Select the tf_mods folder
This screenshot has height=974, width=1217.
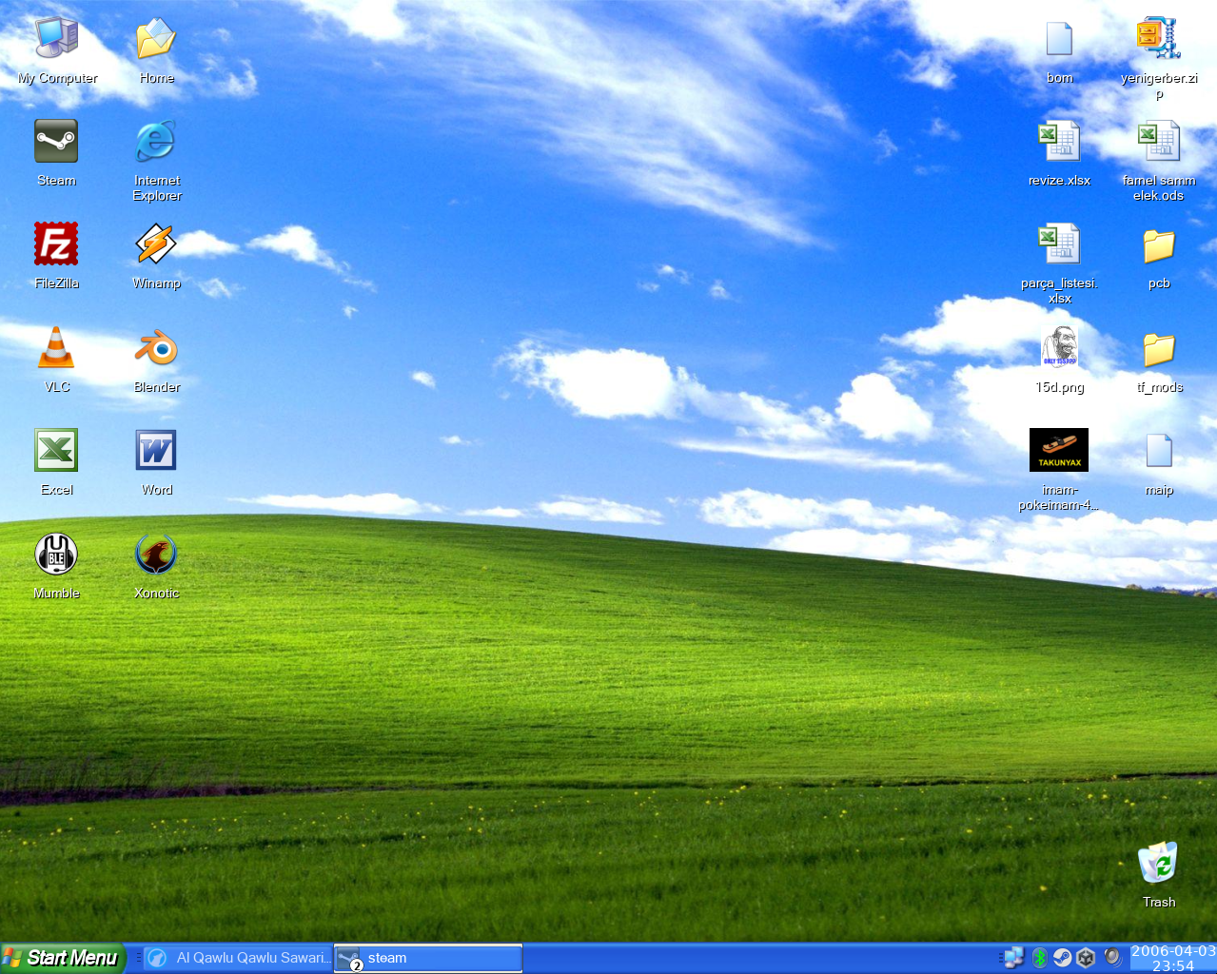pos(1158,349)
